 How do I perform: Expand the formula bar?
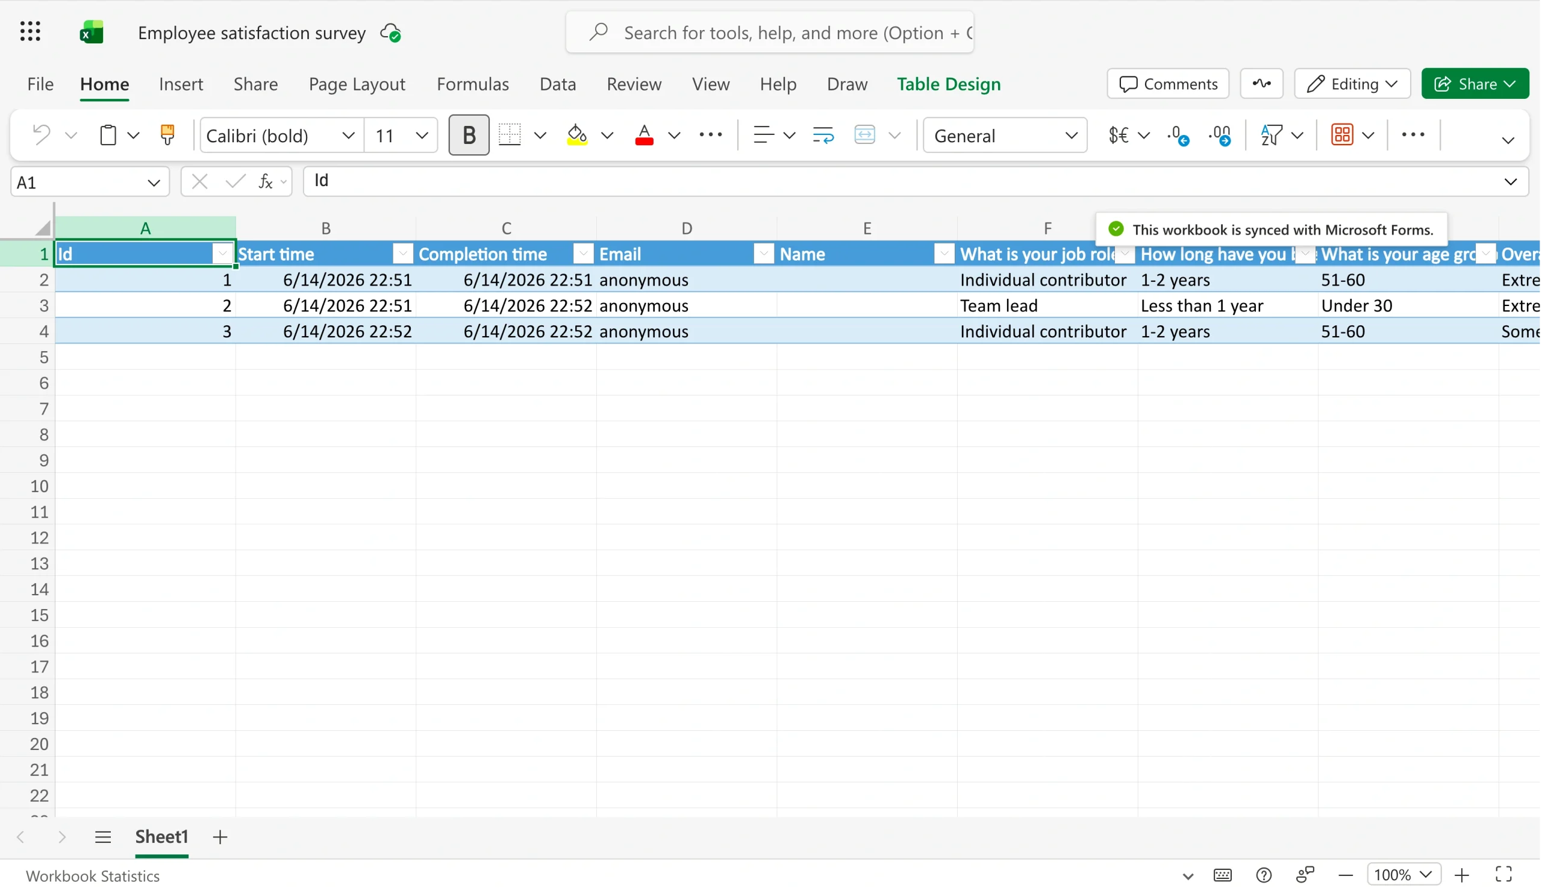pyautogui.click(x=1511, y=182)
